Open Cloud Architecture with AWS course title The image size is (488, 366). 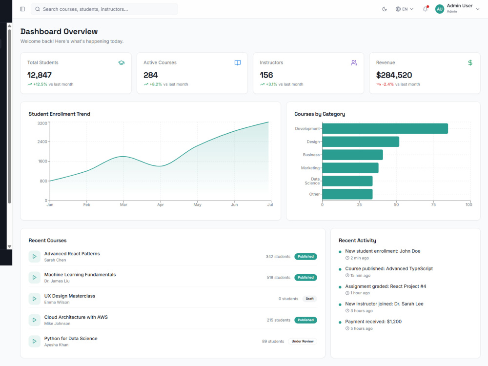click(76, 317)
